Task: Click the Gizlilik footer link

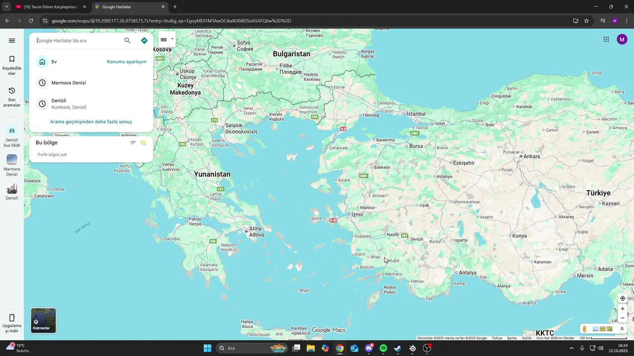Action: click(x=527, y=338)
